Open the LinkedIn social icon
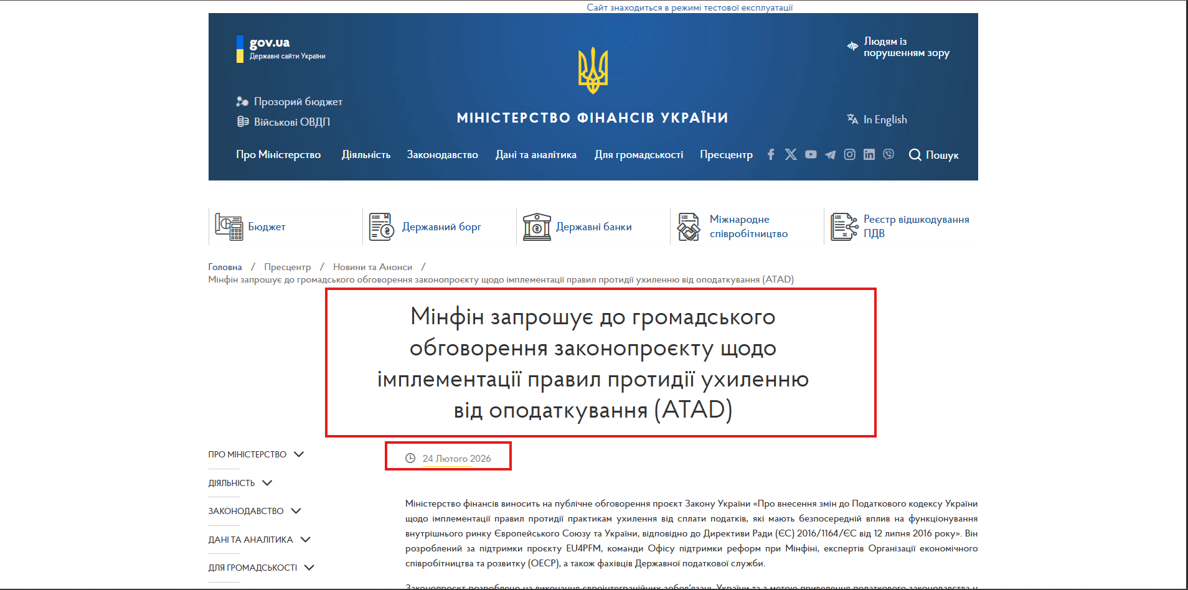 (869, 154)
